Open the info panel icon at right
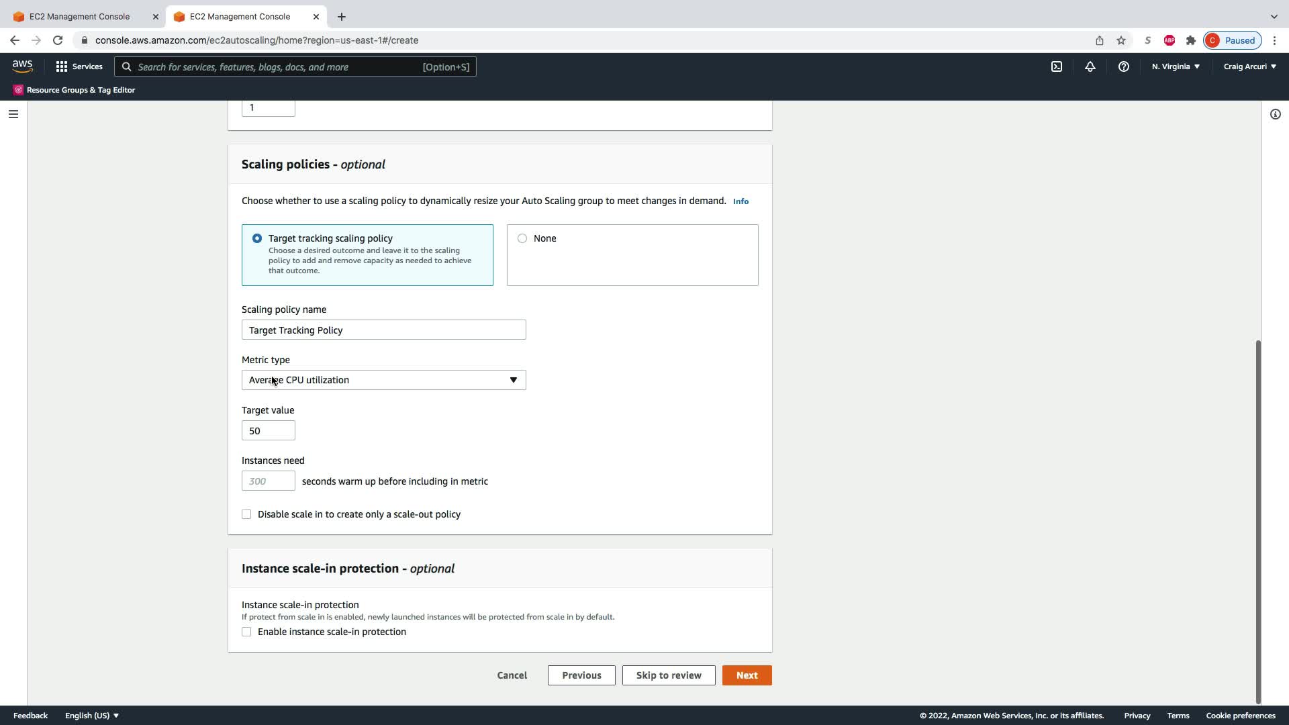This screenshot has height=725, width=1289. click(x=1275, y=114)
